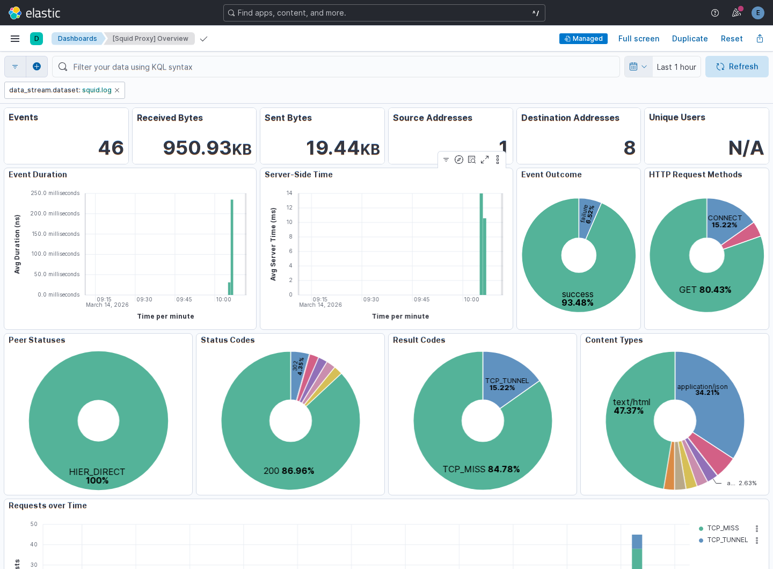Screen dimensions: 773x569
Task: Select the Duplicate menu item
Action: 690,39
